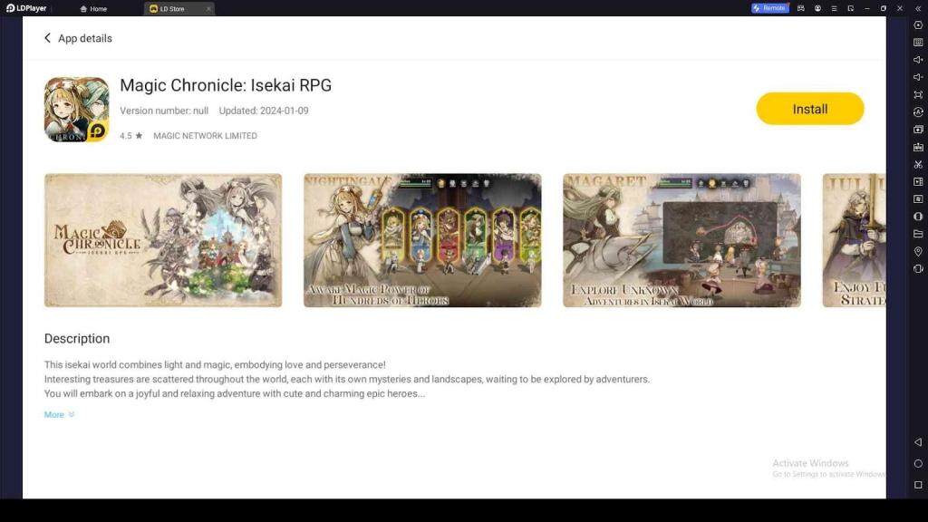The width and height of the screenshot is (928, 522).
Task: Open emulator settings hexagon icon in sidebar
Action: pyautogui.click(x=918, y=24)
